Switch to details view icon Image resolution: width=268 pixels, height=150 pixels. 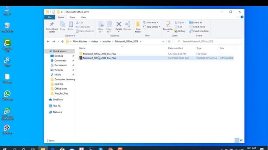point(237,140)
